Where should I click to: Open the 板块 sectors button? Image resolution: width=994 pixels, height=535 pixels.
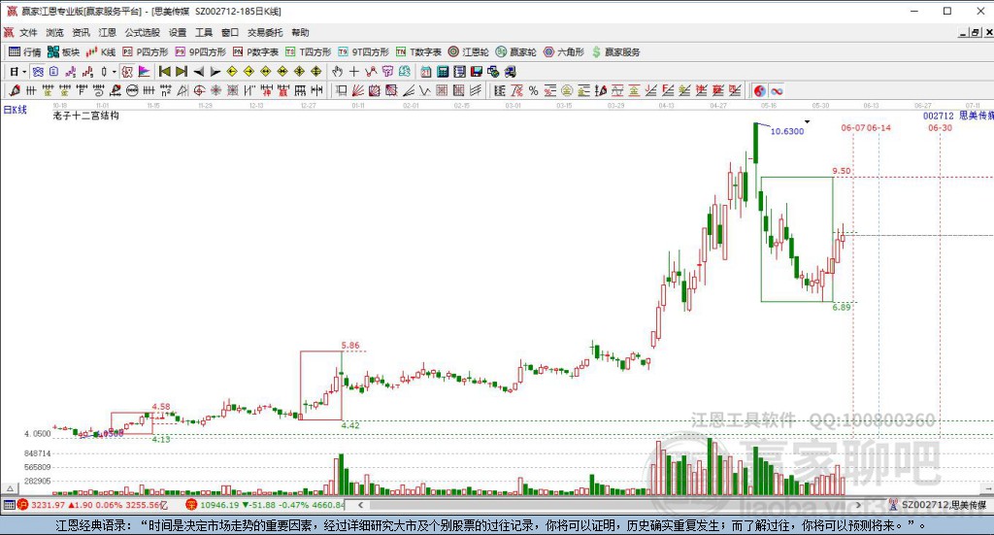coord(63,52)
